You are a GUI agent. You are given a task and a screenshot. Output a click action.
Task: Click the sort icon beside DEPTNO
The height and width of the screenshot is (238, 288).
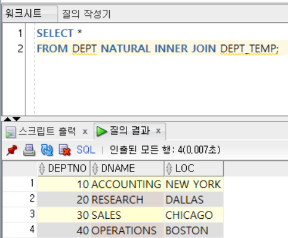click(x=42, y=169)
